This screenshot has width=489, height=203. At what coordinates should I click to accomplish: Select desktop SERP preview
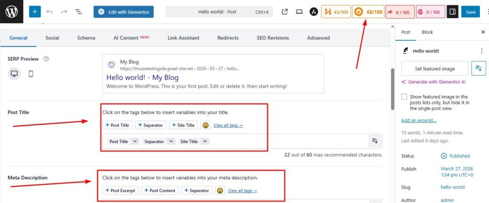pos(14,74)
